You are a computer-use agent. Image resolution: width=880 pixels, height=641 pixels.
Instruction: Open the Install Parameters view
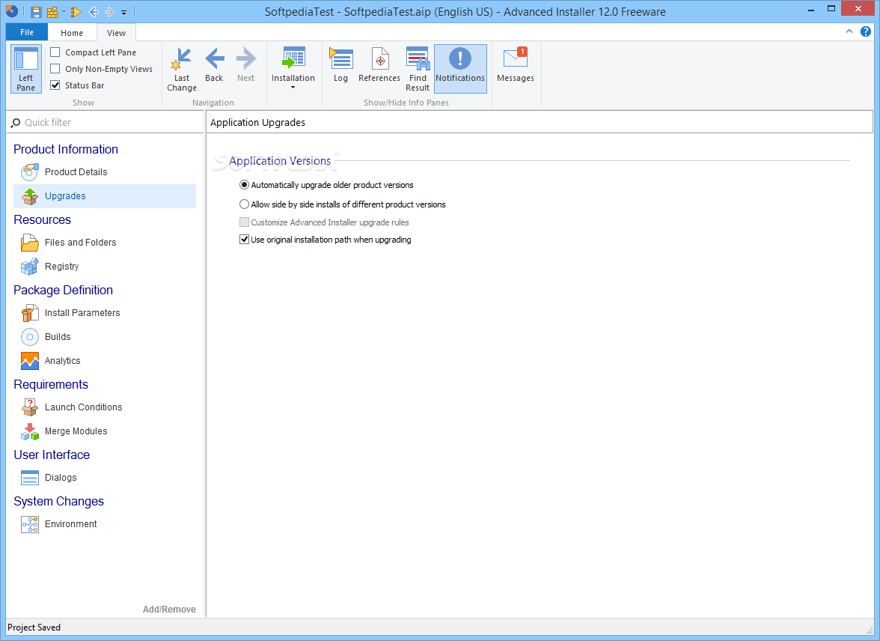point(105,313)
